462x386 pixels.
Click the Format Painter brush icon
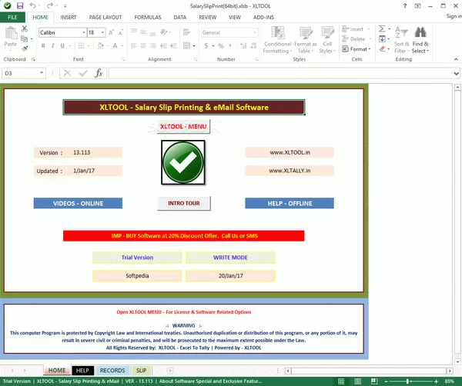click(26, 48)
